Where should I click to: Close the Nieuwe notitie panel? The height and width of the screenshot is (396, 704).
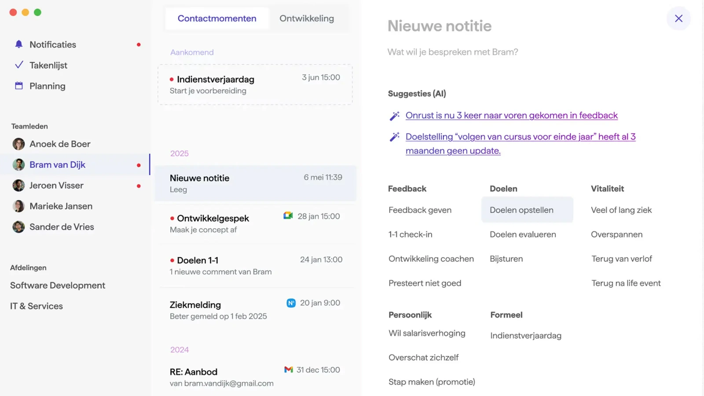point(678,18)
